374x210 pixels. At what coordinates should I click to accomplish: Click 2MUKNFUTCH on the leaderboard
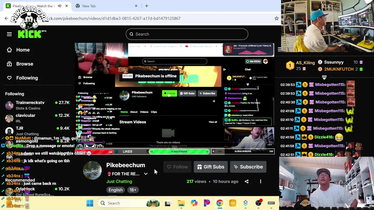click(x=339, y=69)
